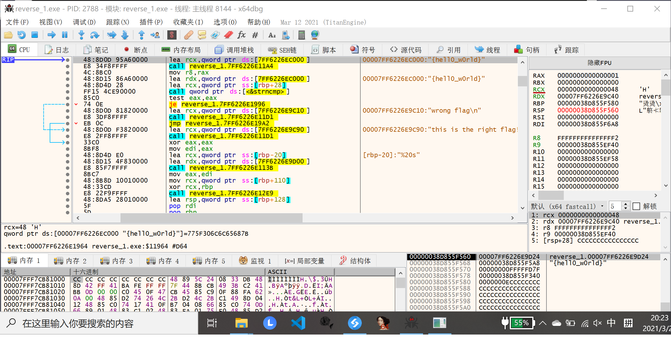
Task: Toggle the 解锁 unlock checkbox
Action: [636, 206]
